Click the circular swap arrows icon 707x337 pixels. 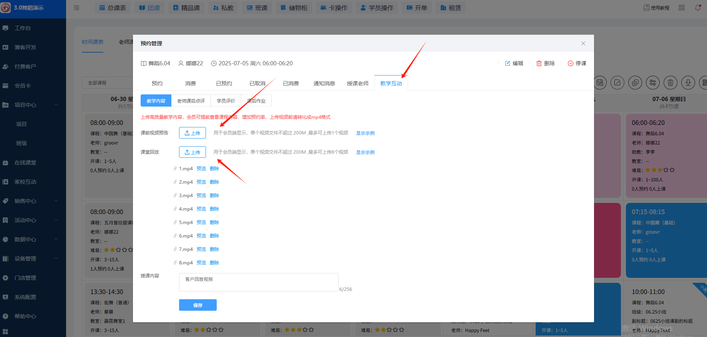pyautogui.click(x=653, y=83)
